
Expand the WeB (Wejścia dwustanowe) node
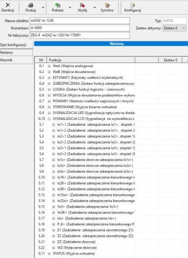coord(49,72)
